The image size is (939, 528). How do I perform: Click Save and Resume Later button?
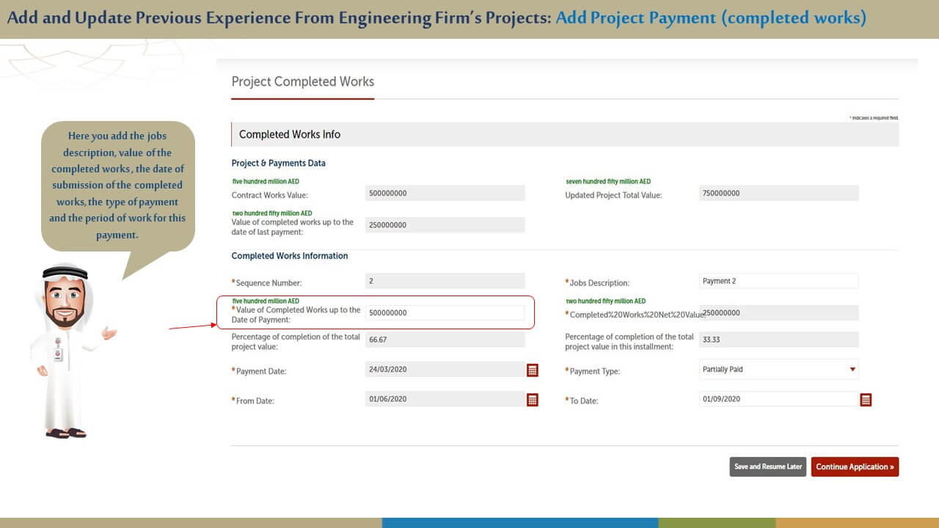pos(768,467)
